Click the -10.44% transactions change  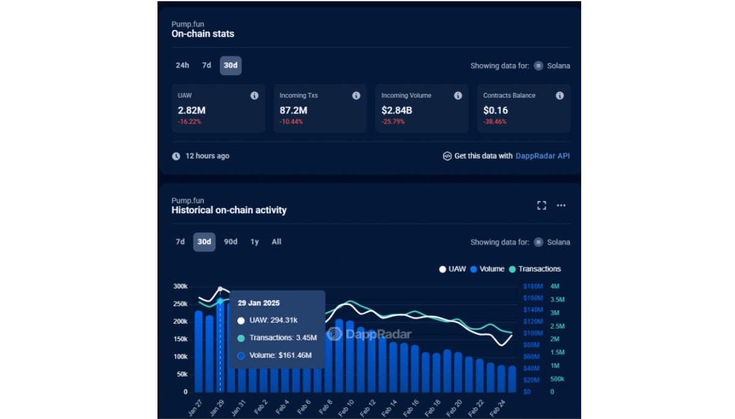pos(292,122)
